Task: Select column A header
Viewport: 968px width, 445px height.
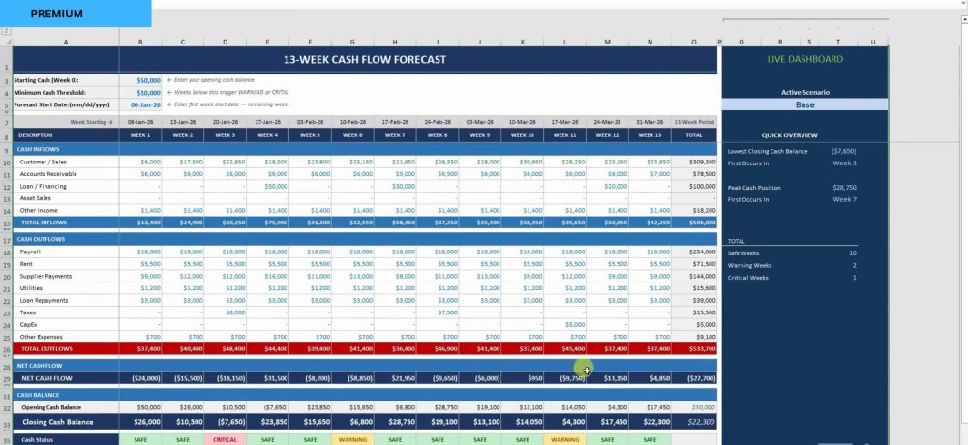Action: [66, 42]
